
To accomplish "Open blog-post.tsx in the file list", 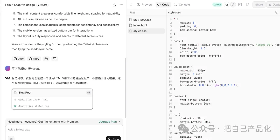I will [x=146, y=20].
